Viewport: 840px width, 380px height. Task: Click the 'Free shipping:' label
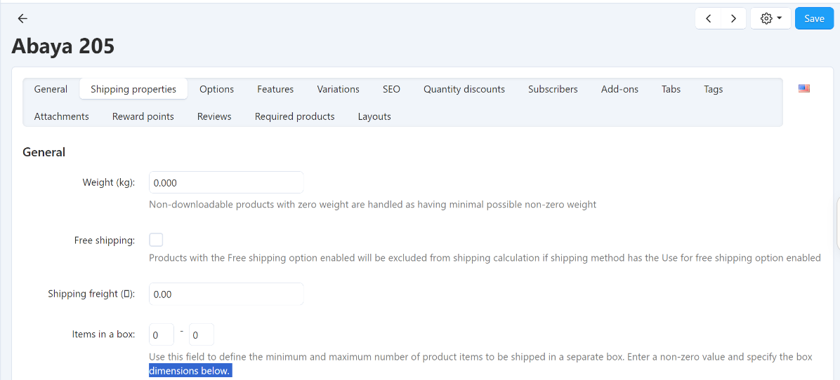(105, 240)
